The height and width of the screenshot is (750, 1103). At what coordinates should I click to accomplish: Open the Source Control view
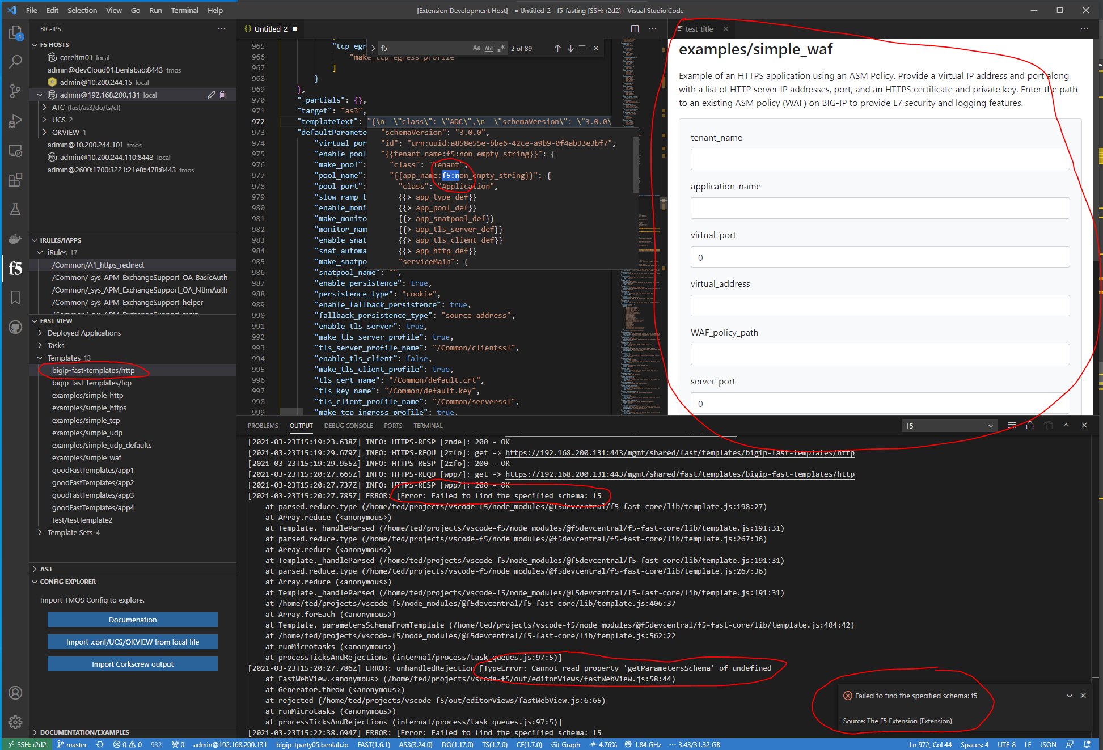(x=15, y=91)
